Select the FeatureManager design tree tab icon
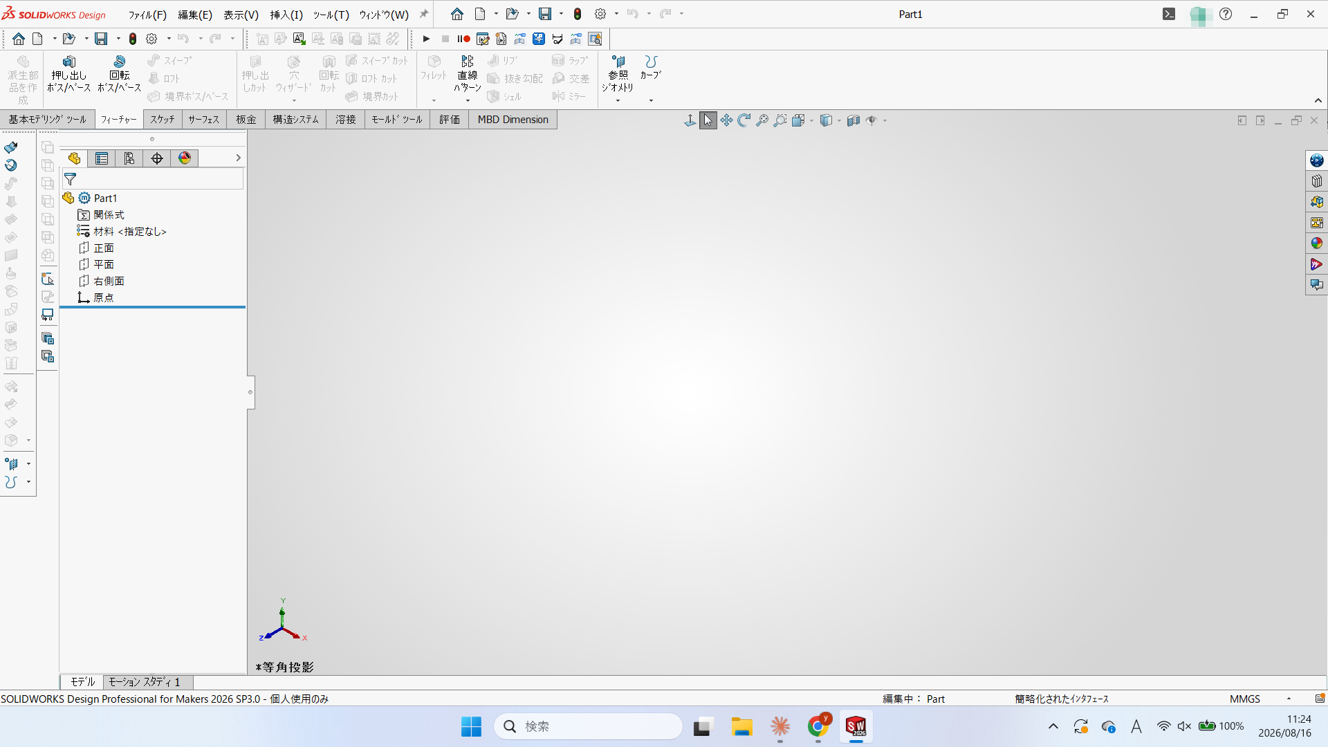The height and width of the screenshot is (747, 1328). [74, 158]
